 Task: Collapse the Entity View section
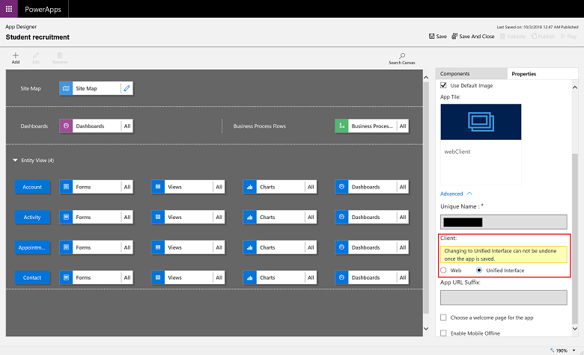[16, 160]
